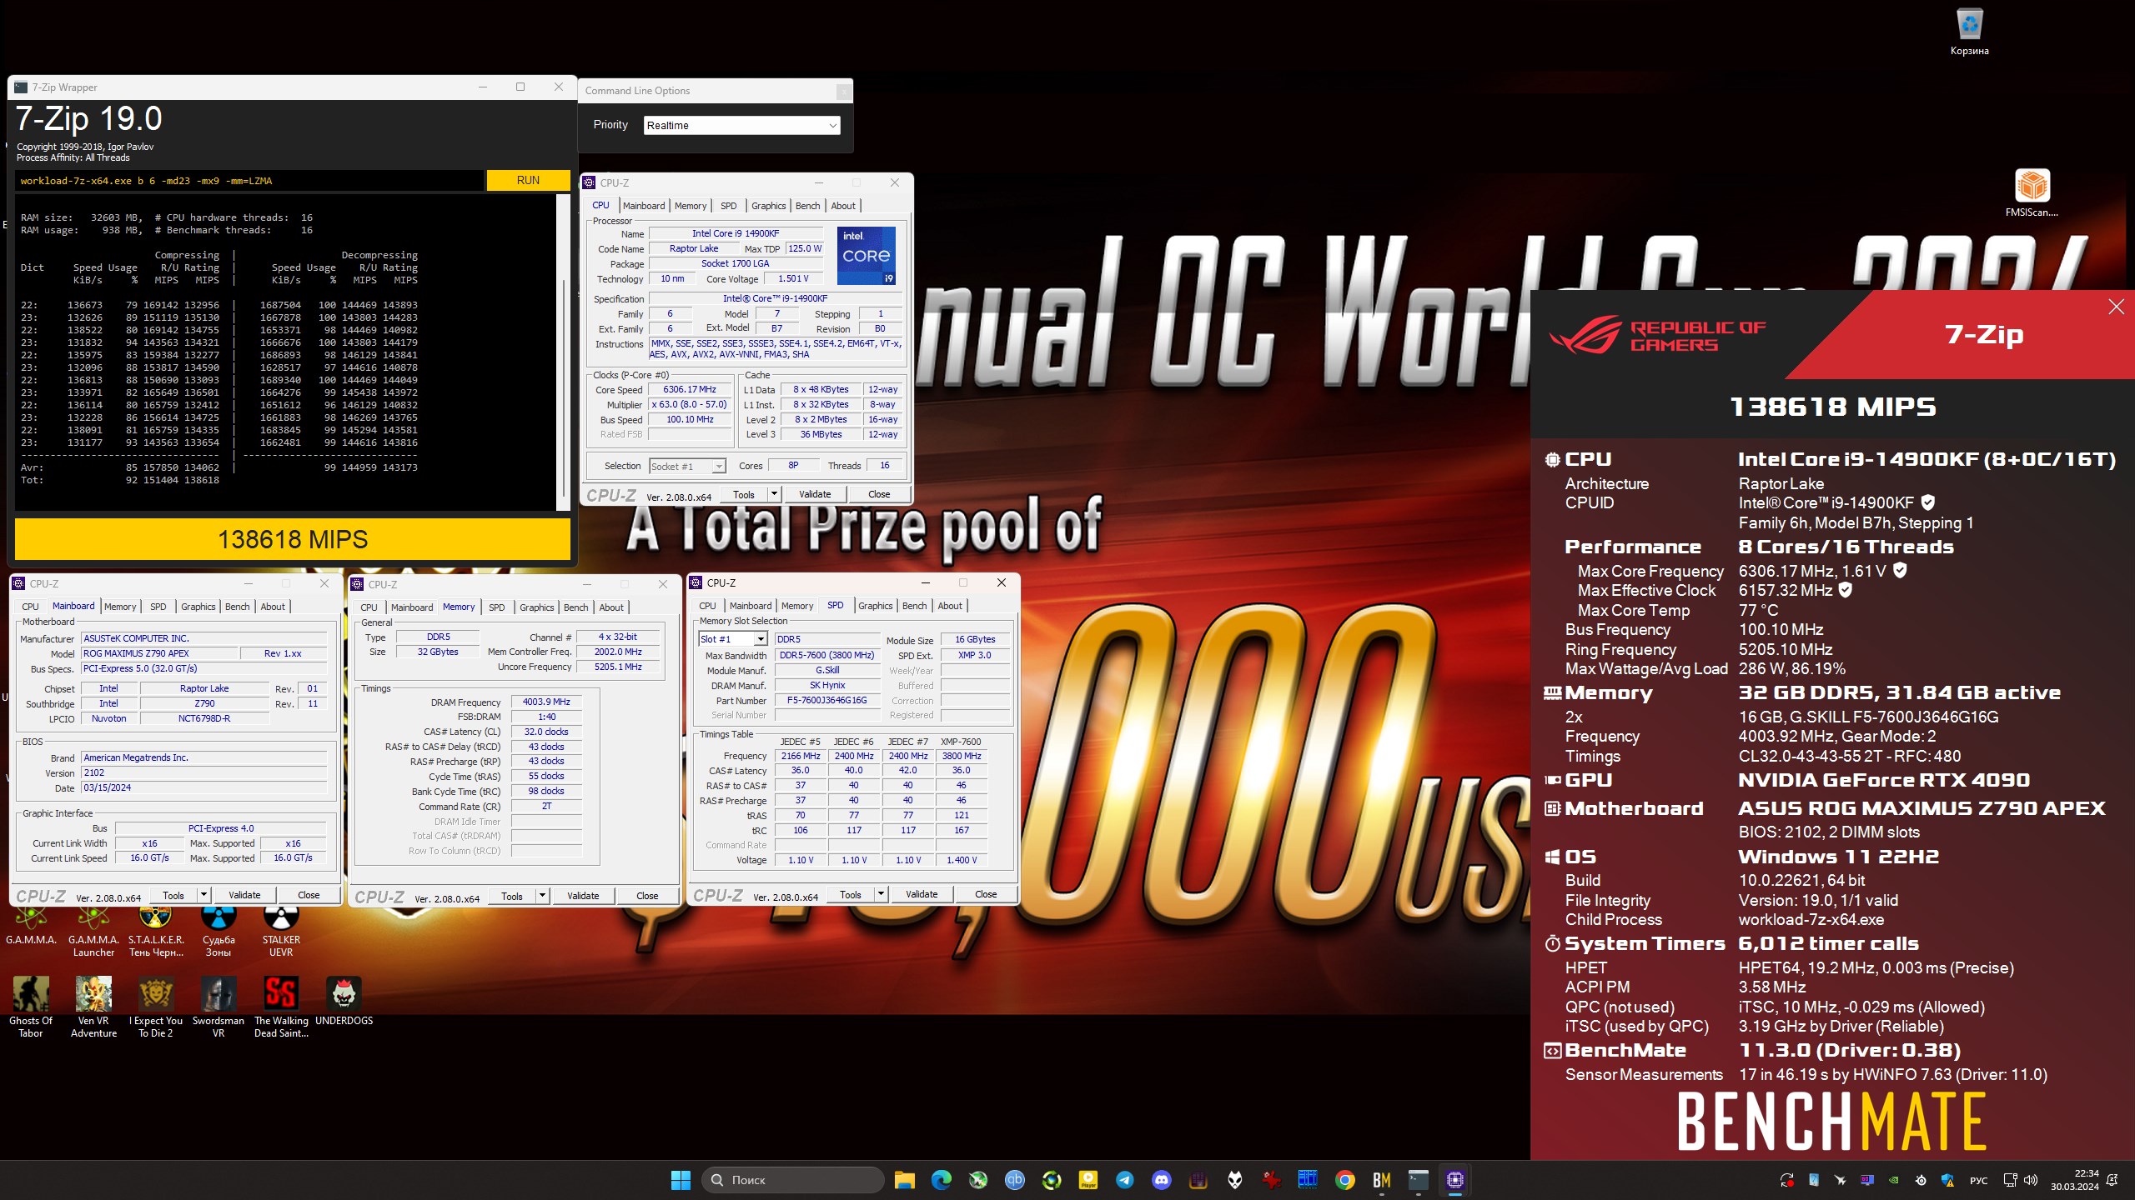Open the console window taskbar icon
The width and height of the screenshot is (2135, 1200).
point(1419,1180)
